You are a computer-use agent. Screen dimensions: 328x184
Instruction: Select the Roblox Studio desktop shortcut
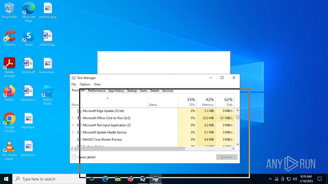click(x=48, y=95)
